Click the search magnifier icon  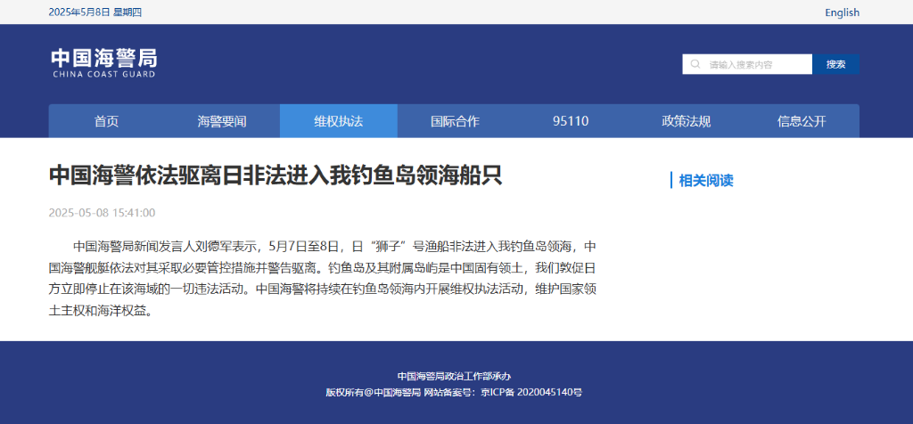(695, 64)
